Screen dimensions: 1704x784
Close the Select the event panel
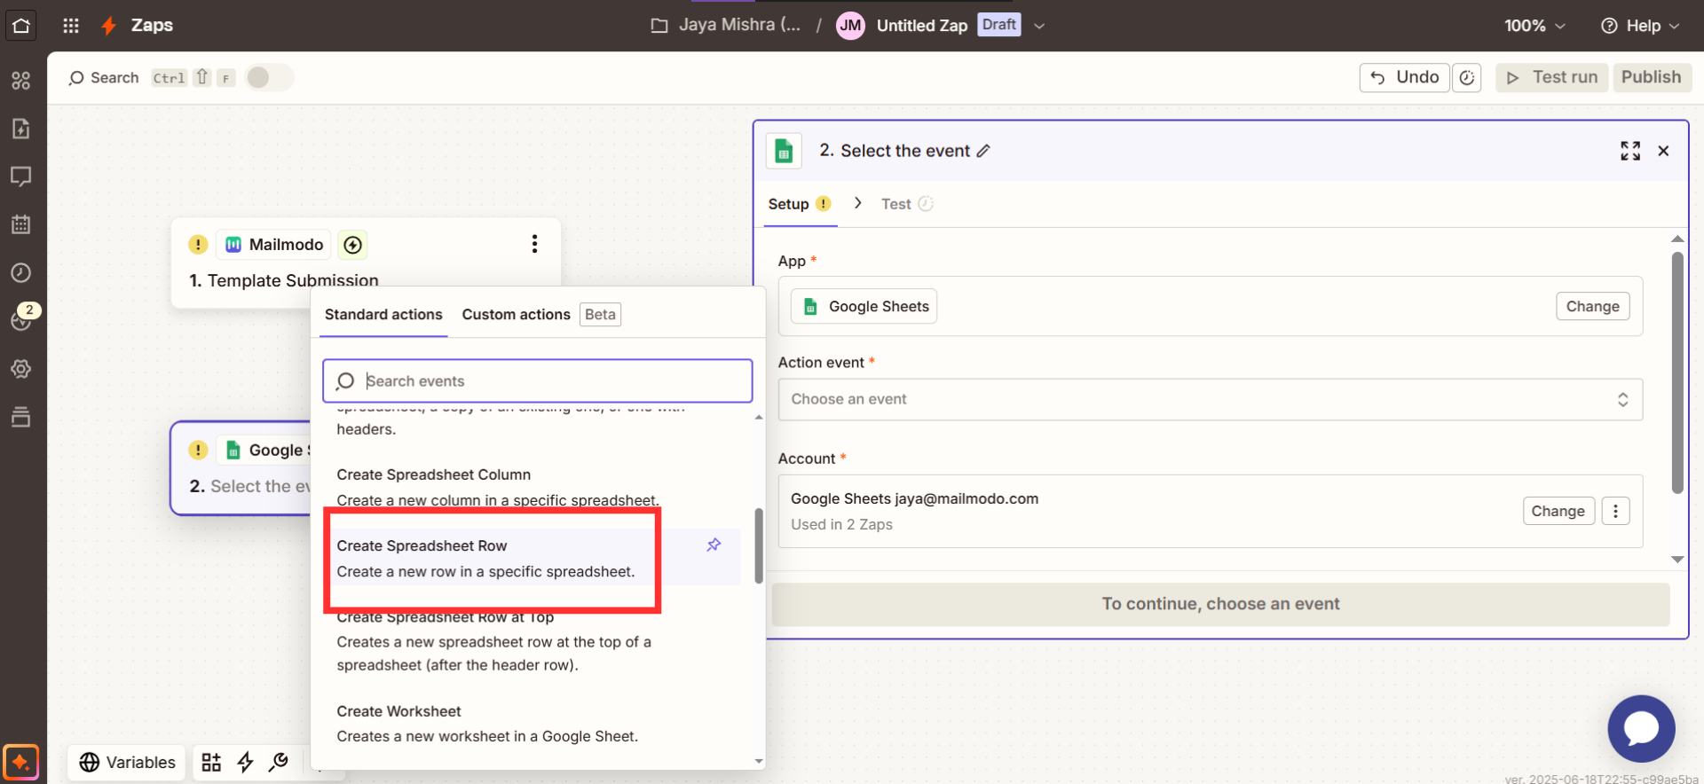click(1664, 151)
